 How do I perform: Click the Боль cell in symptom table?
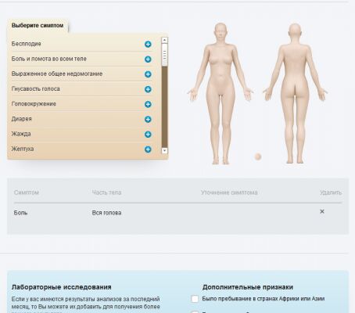[20, 213]
